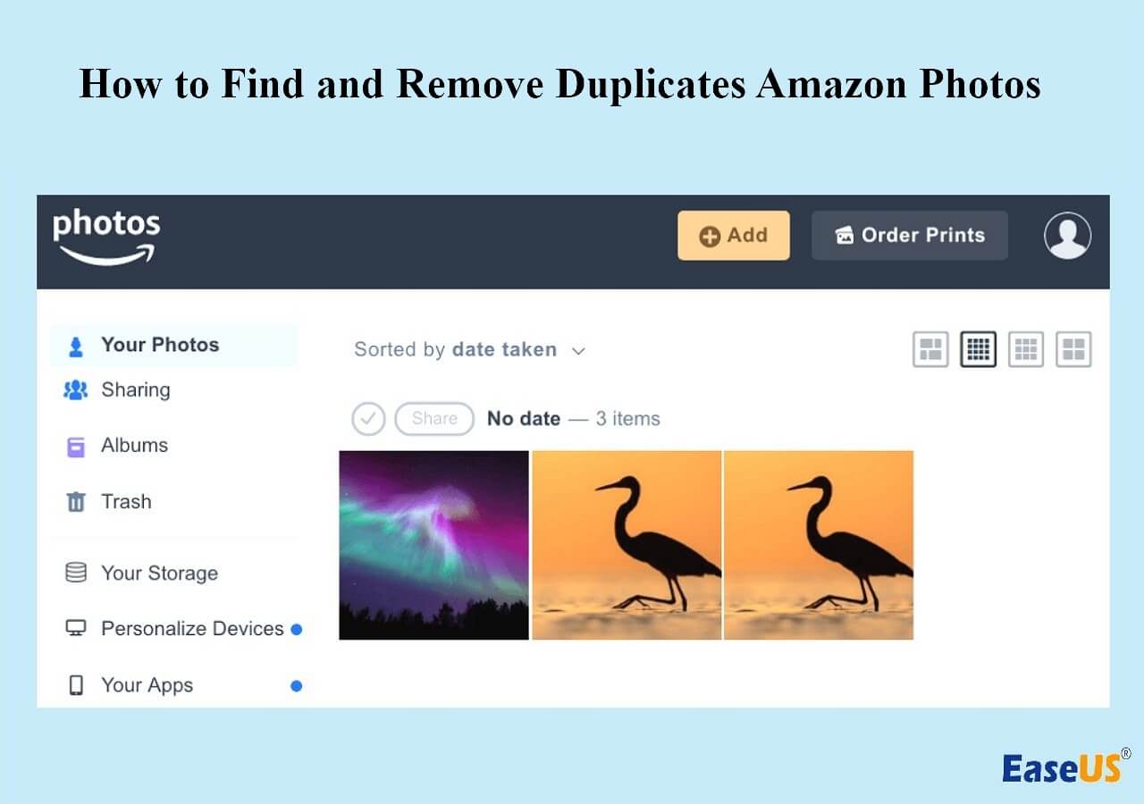Click the Albums icon in sidebar
The image size is (1144, 804).
pyautogui.click(x=76, y=446)
